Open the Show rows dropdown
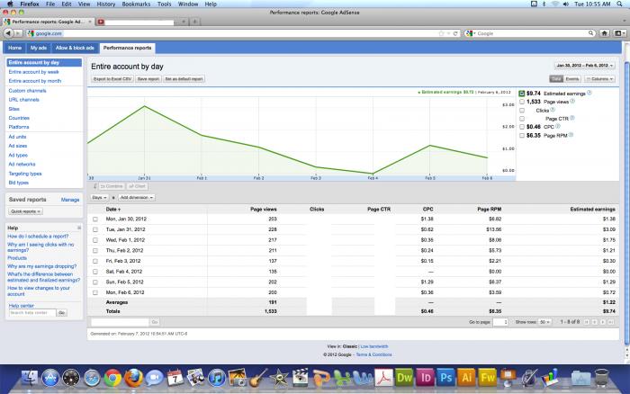630x394 pixels. [544, 322]
